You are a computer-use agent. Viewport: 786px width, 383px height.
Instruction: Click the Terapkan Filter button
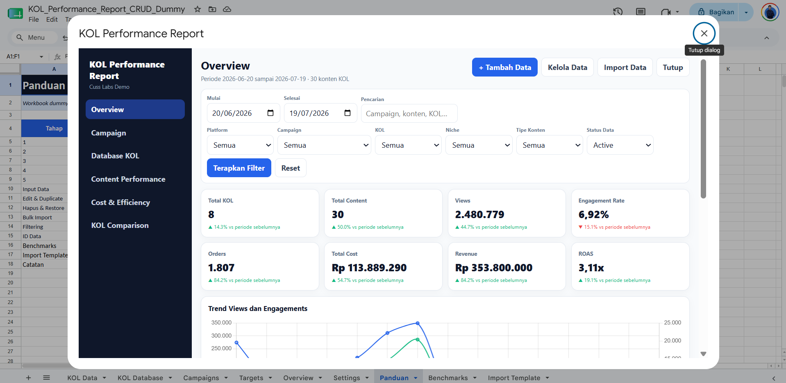click(x=239, y=168)
